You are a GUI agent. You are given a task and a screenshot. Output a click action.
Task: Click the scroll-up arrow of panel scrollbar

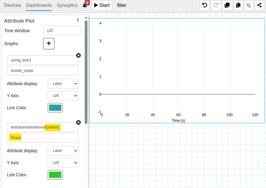[86, 18]
